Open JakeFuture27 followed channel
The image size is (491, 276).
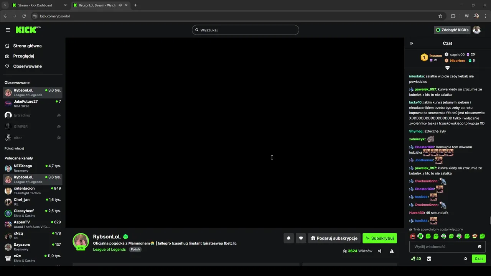[x=33, y=104]
